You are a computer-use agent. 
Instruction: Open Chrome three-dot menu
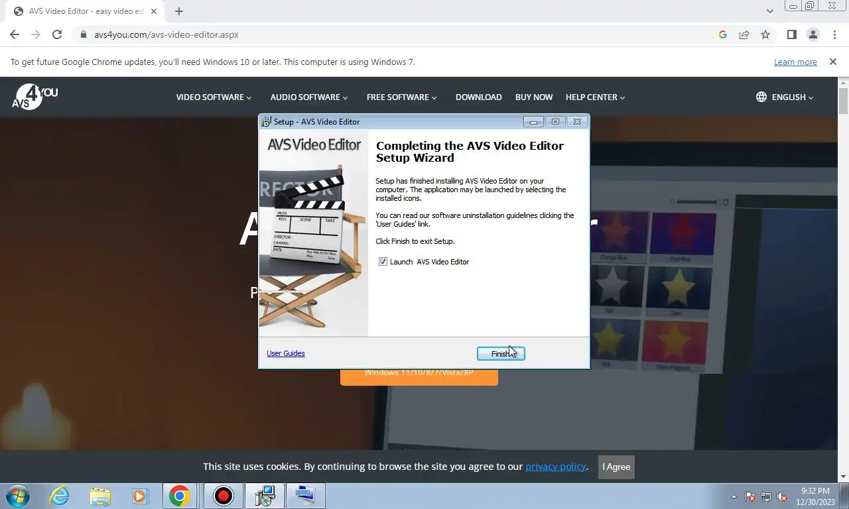pos(834,34)
